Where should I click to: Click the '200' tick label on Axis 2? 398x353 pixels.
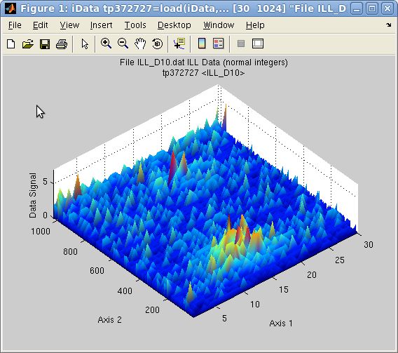point(152,310)
